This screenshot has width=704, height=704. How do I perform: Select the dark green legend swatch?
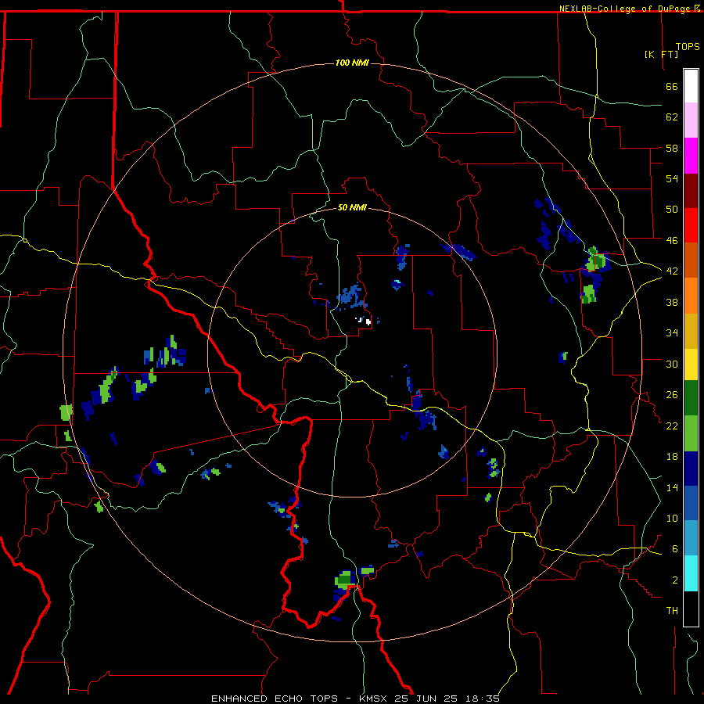691,398
